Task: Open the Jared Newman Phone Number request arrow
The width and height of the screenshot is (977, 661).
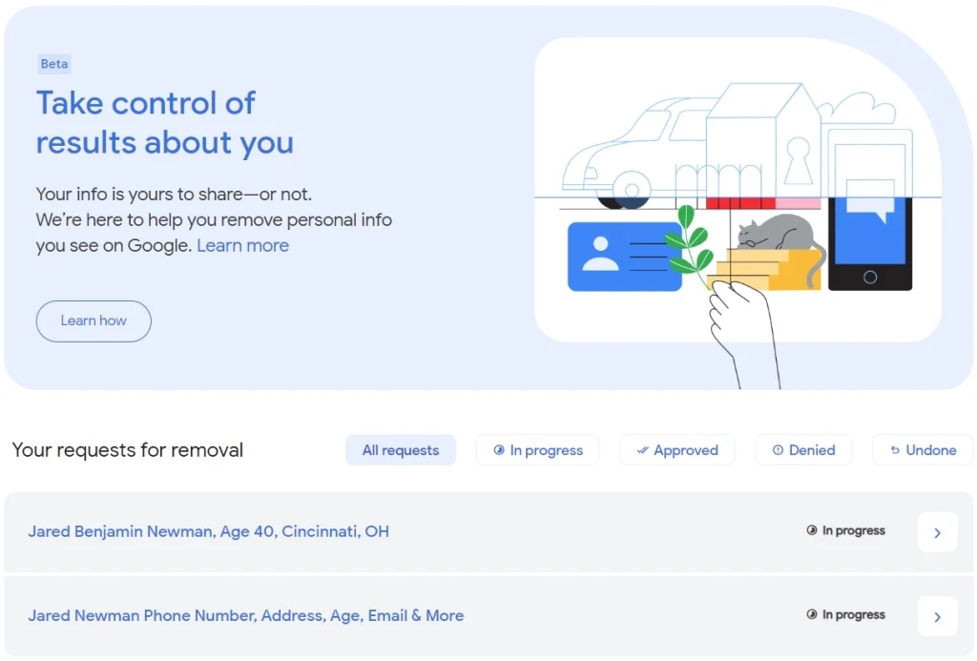Action: [937, 616]
